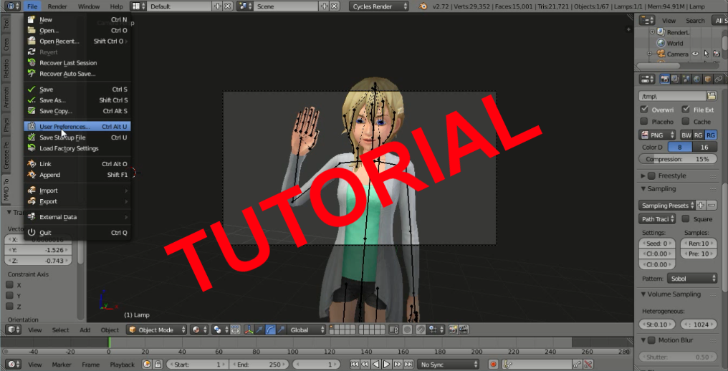Select BW color mode button
This screenshot has width=728, height=371.
(686, 135)
